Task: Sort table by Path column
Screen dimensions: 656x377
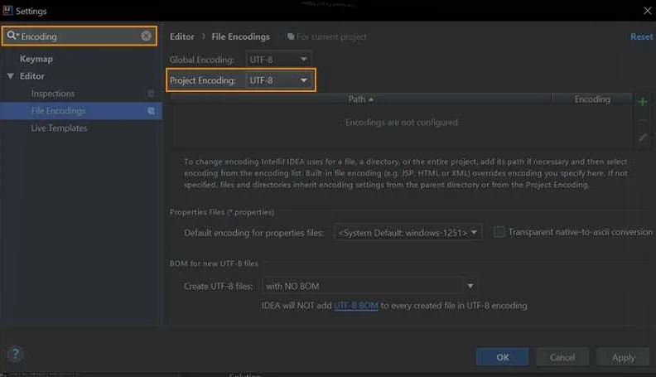Action: [x=360, y=99]
